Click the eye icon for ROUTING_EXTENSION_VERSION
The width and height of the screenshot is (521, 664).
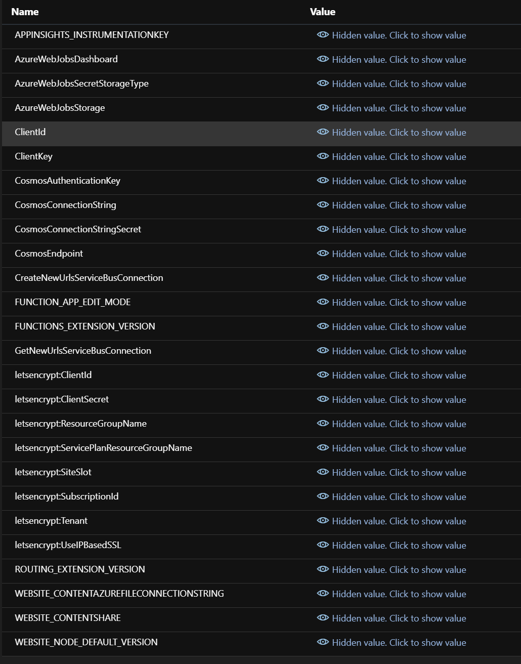point(323,569)
